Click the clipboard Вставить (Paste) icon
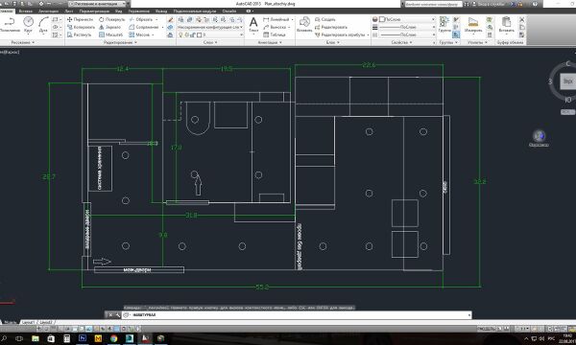The height and width of the screenshot is (345, 576). (x=507, y=25)
